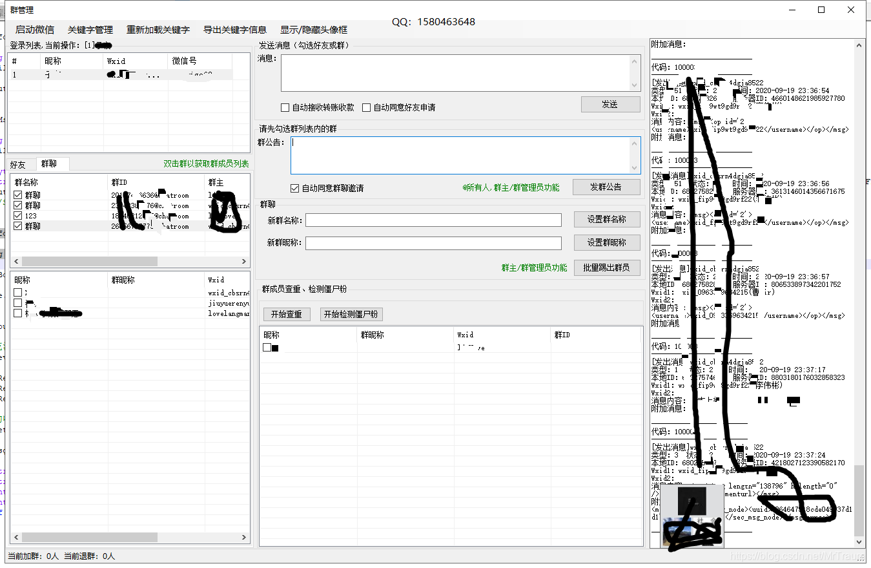This screenshot has width=871, height=568.
Task: Focus the 消息 text box
Action: click(x=455, y=72)
